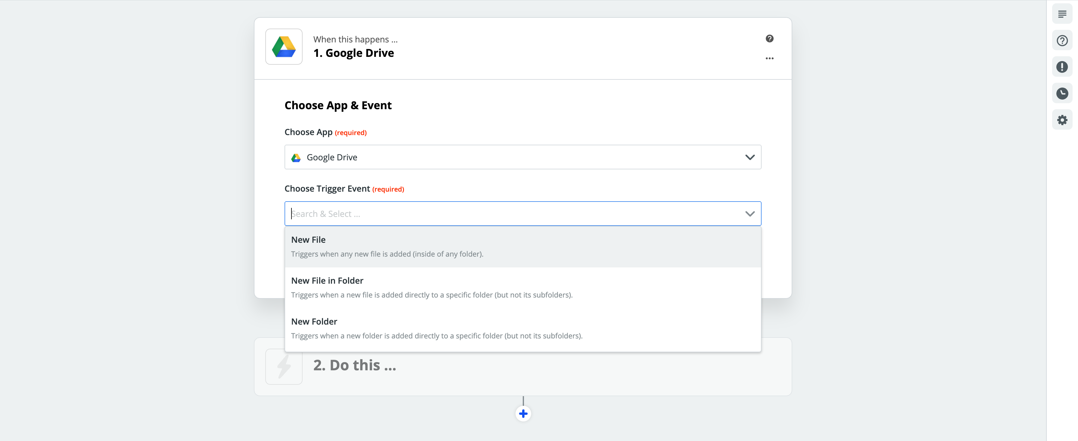Click the Google Drive app logo in step header
1078x441 pixels.
click(x=284, y=46)
